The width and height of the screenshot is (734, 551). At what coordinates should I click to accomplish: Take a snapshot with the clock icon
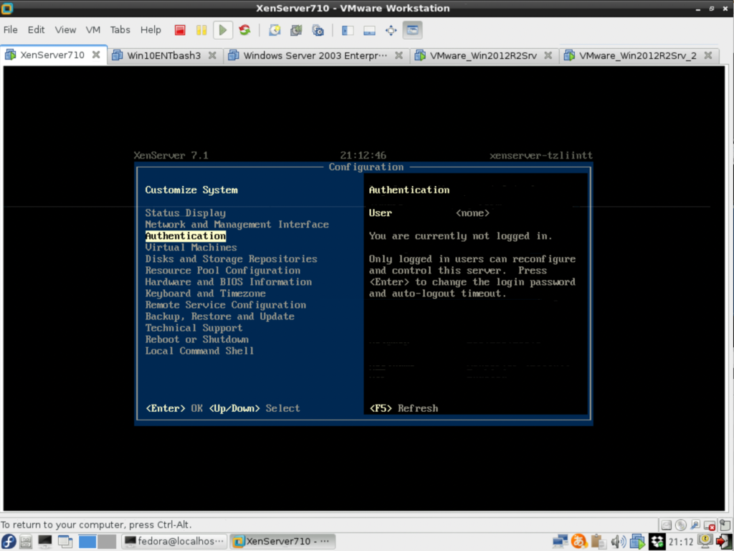275,30
